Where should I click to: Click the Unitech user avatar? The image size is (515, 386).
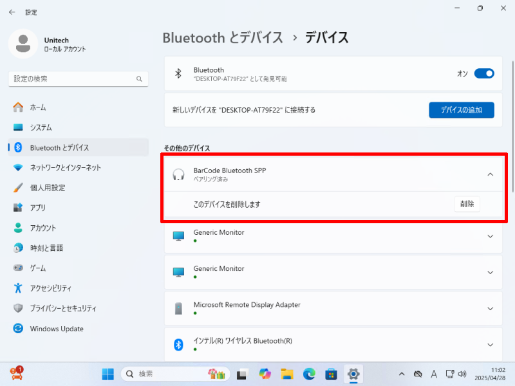tap(23, 44)
